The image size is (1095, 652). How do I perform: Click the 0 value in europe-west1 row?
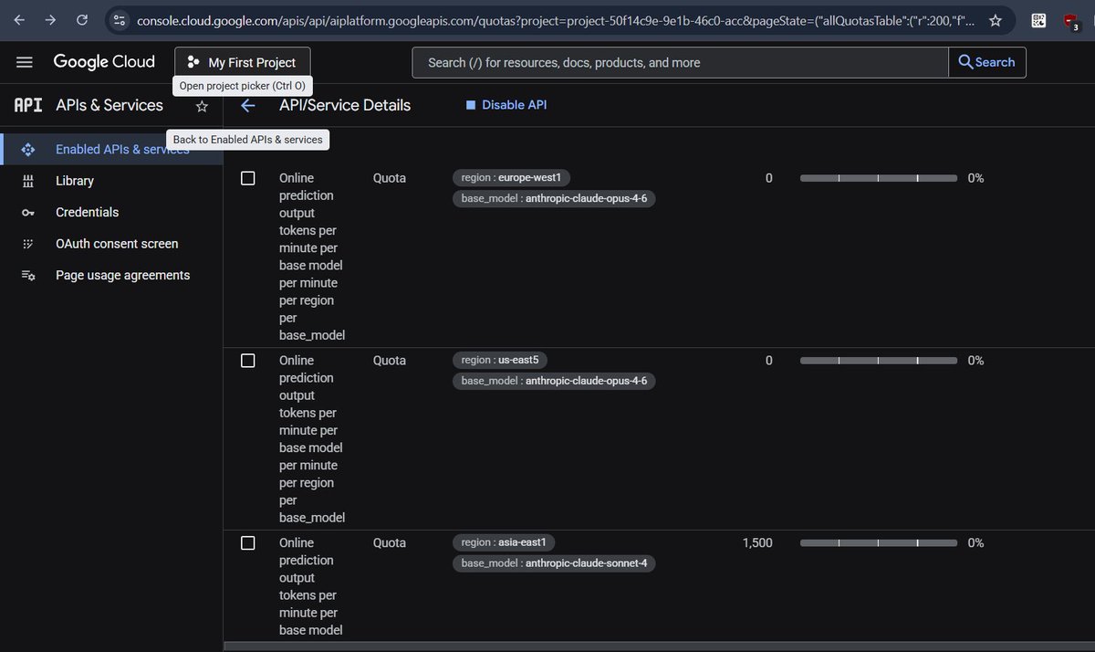point(769,178)
